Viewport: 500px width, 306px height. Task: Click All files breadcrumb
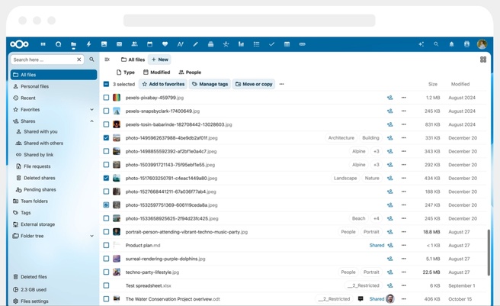tap(133, 60)
